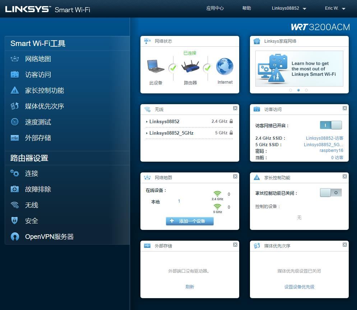The height and width of the screenshot is (310, 357).
Task: Open the 连接 gears icon
Action: click(x=15, y=173)
